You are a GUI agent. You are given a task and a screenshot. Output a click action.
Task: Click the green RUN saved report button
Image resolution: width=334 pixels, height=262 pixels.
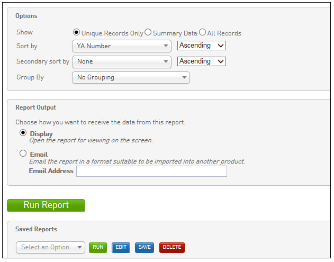(98, 248)
